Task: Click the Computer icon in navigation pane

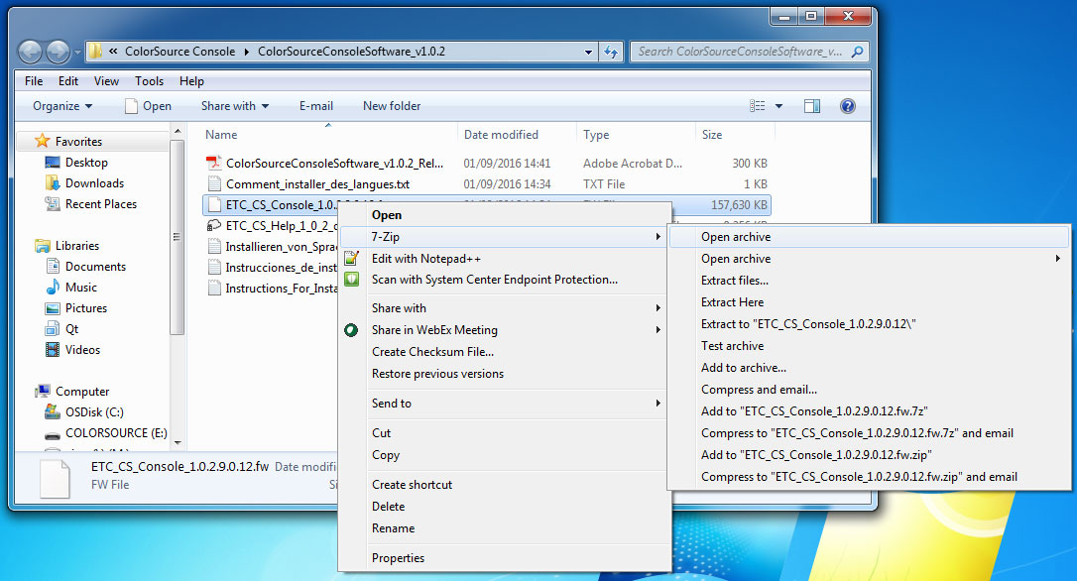Action: pos(43,391)
